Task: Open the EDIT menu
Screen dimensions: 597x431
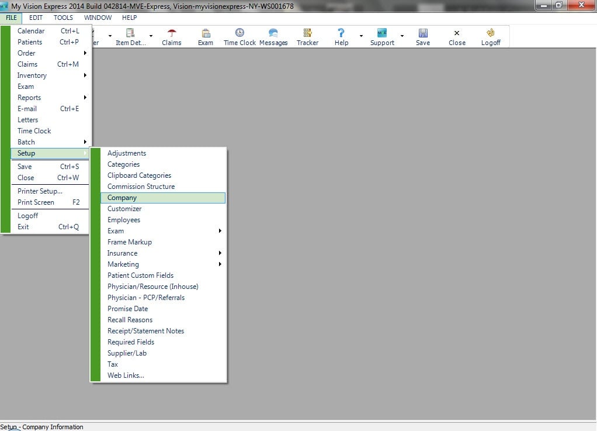Action: (x=36, y=18)
